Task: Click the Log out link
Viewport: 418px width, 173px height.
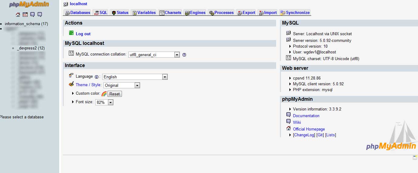Action: (x=83, y=34)
